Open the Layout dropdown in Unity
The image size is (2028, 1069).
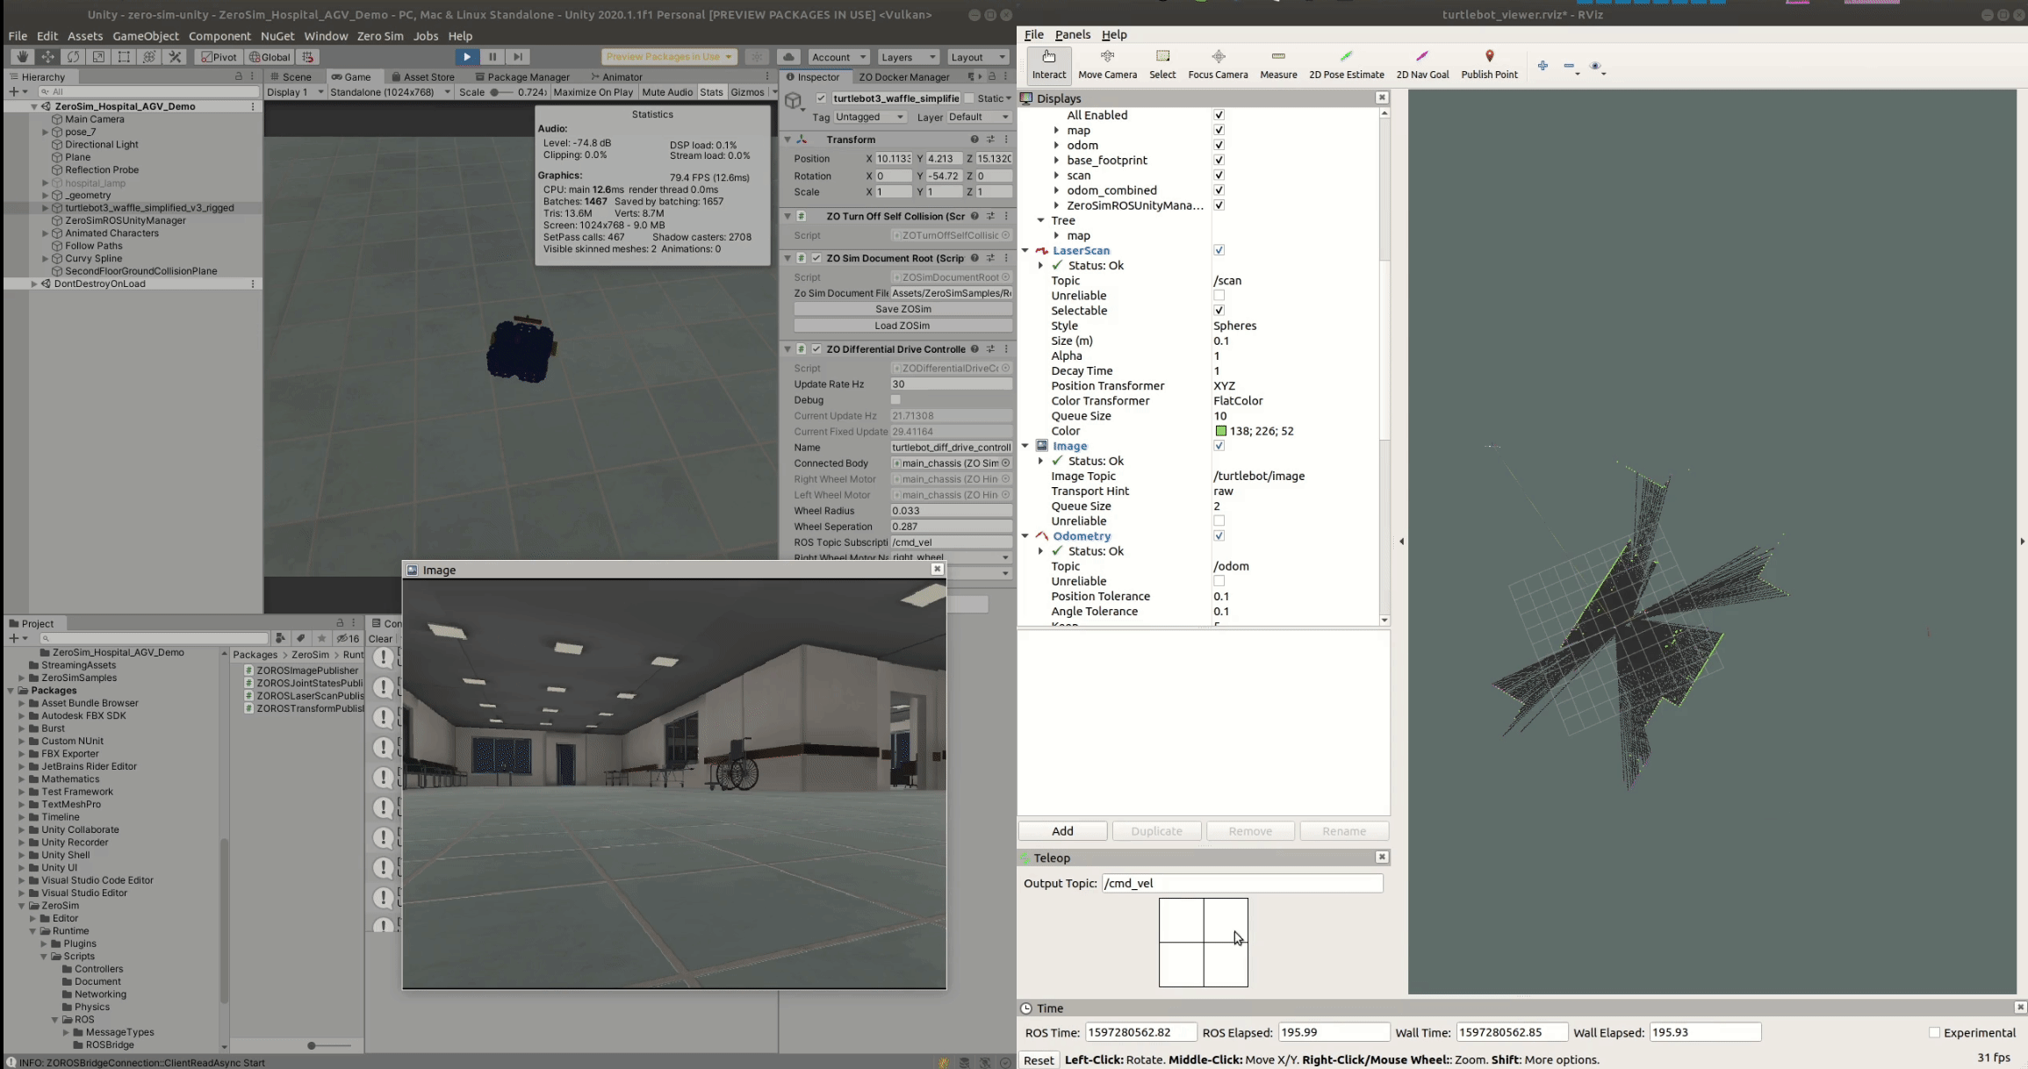pos(978,57)
